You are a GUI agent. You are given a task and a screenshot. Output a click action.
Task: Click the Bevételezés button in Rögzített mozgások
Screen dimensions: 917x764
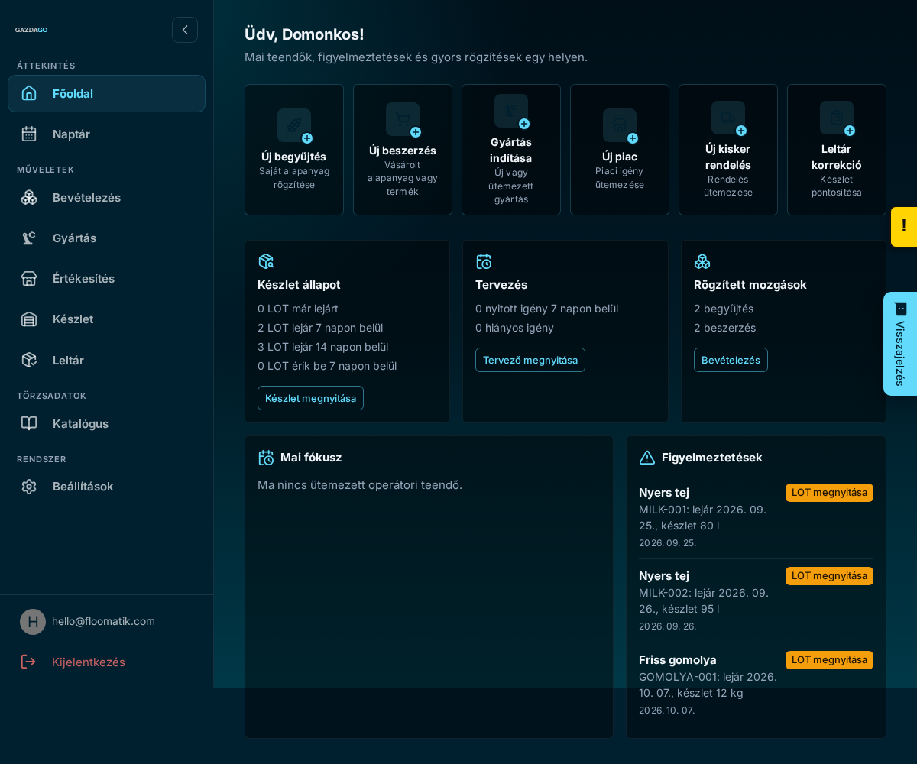point(731,360)
